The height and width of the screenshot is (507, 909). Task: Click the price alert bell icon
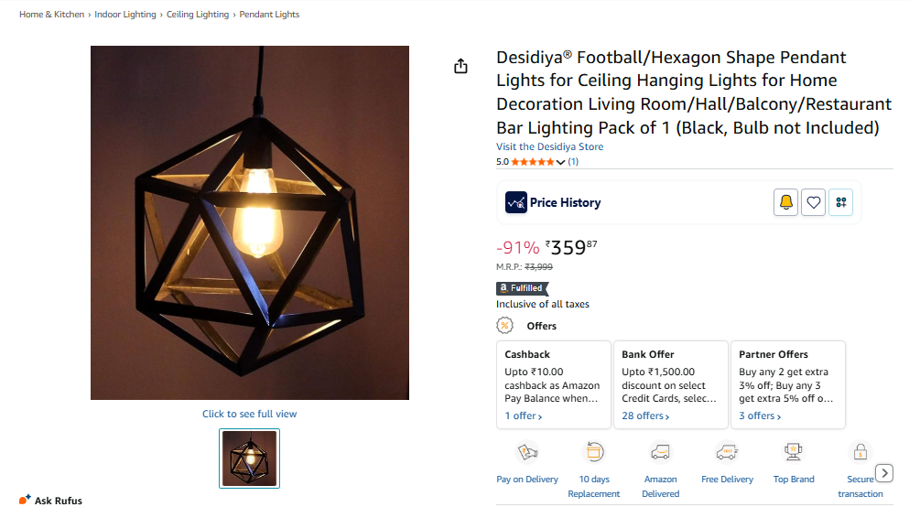click(x=785, y=202)
